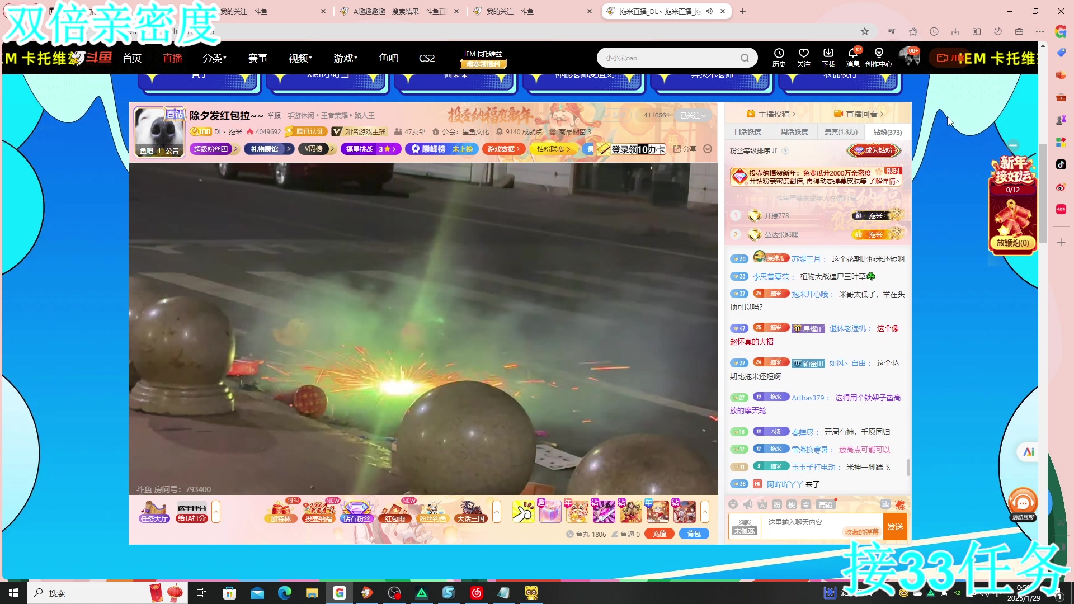
Task: Open 主播投稿 link
Action: [771, 114]
